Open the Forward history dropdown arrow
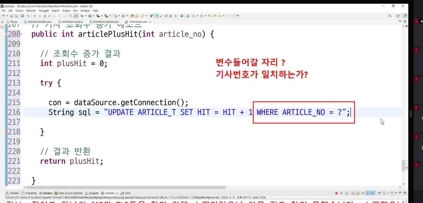The image size is (423, 203). (x=232, y=16)
